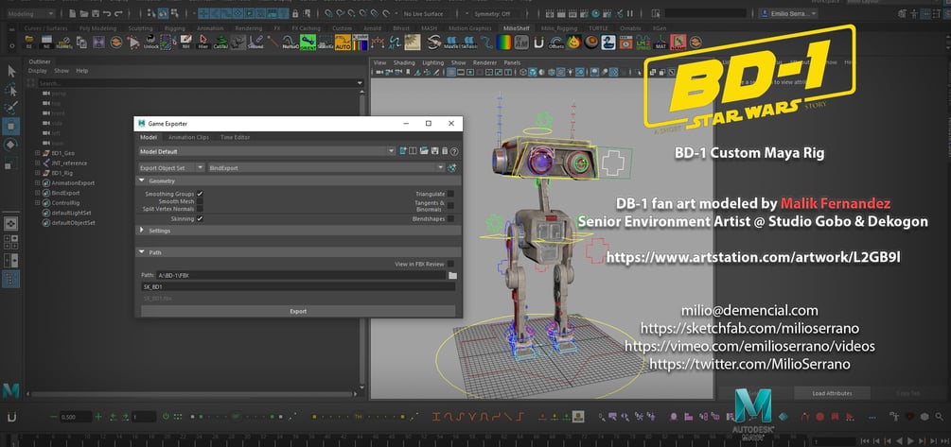Viewport: 951px width, 447px height.
Task: Open viewport Renderer menu
Action: coord(484,62)
